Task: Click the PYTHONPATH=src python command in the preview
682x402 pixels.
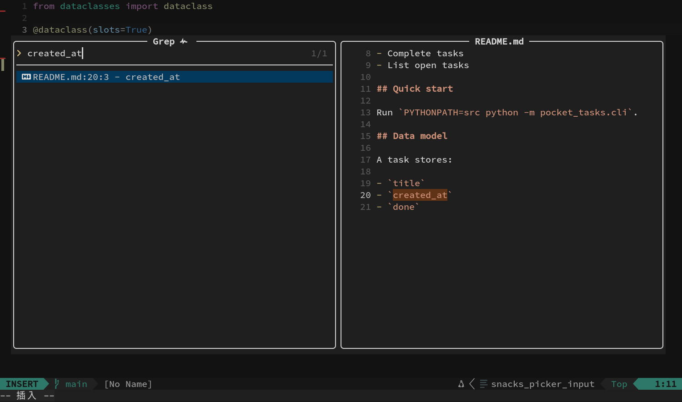Action: [516, 112]
